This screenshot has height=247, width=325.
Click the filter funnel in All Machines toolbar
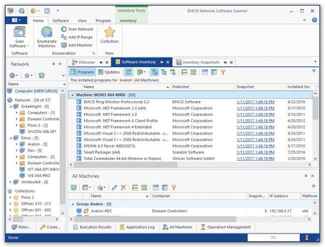tap(174, 188)
